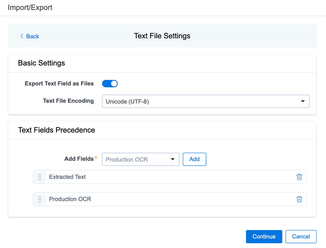Grab the drag handle for Extracted Text
Image resolution: width=326 pixels, height=248 pixels.
click(x=40, y=177)
